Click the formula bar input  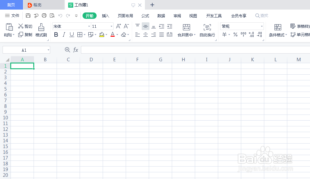(x=195, y=50)
